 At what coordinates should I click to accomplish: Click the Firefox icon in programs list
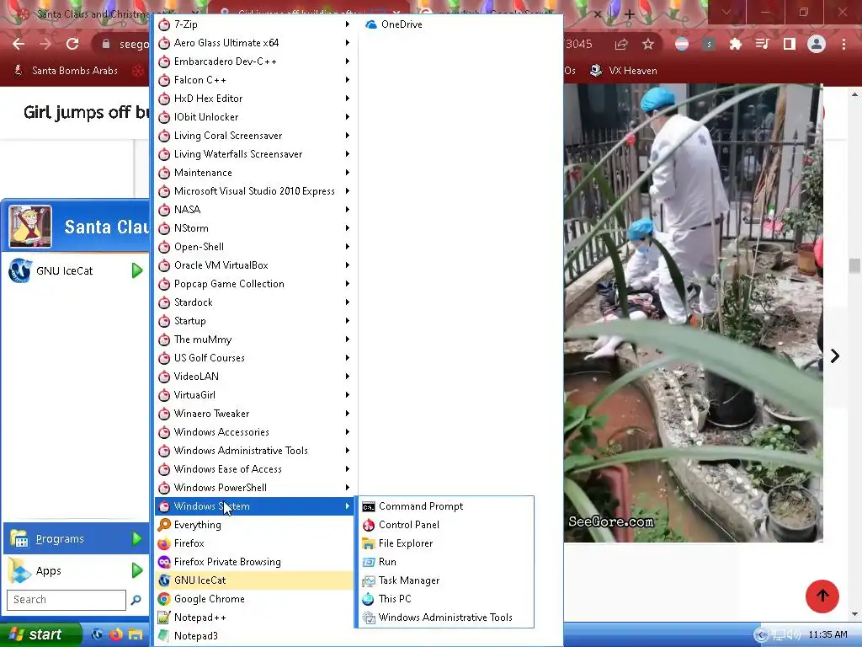click(164, 543)
